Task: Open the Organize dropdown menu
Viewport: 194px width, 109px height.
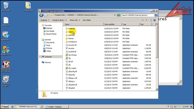Action: coord(45,20)
